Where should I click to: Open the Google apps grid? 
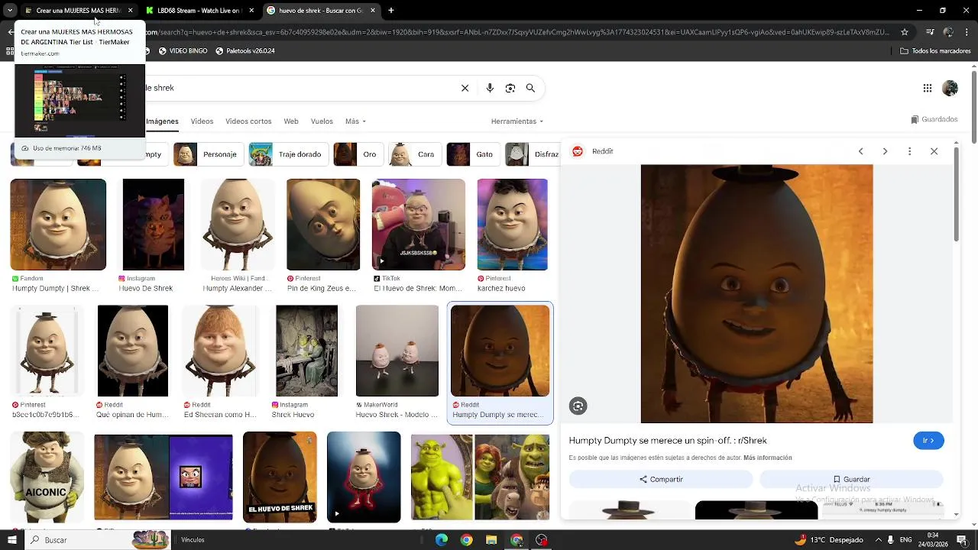(927, 88)
